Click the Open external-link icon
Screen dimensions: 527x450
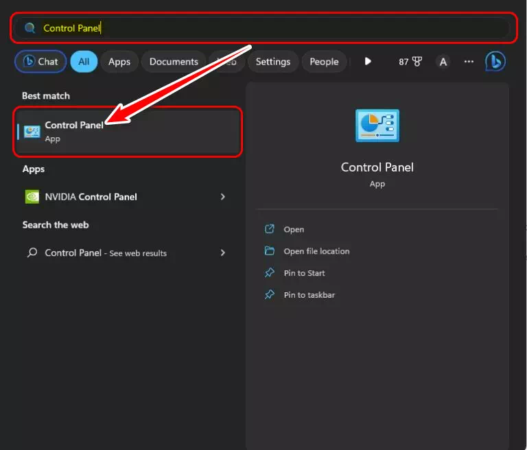click(270, 229)
